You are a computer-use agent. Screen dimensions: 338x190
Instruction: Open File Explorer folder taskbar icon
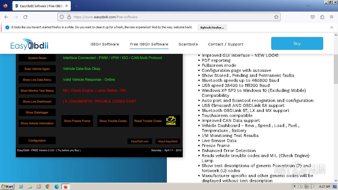point(30,187)
